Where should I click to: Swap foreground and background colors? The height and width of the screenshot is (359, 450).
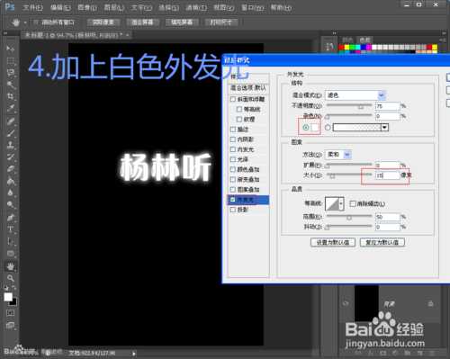13,288
